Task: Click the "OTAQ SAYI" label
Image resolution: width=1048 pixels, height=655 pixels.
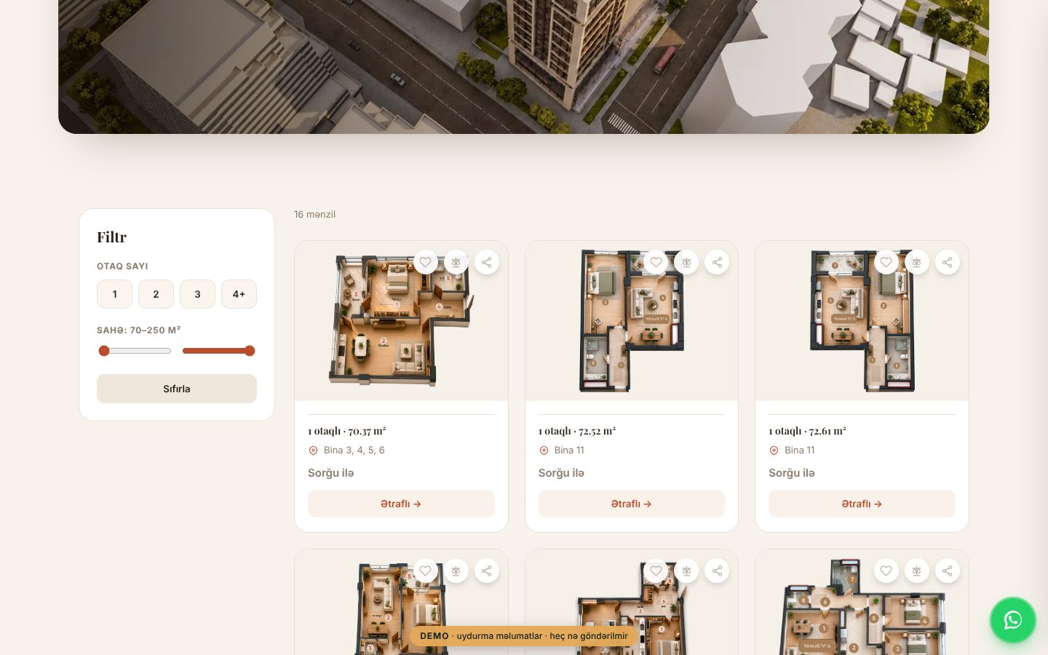Action: point(122,266)
